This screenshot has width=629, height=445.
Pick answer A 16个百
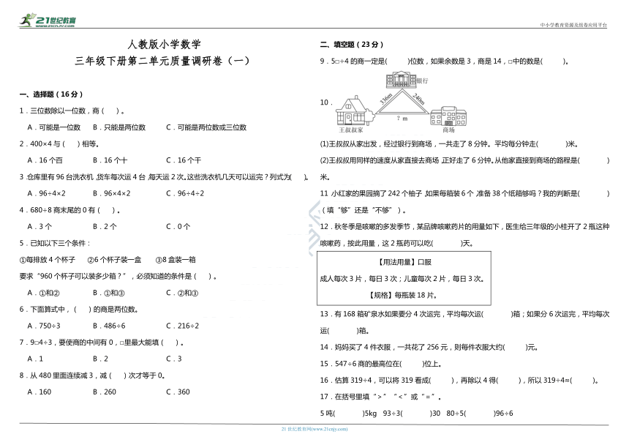[x=45, y=160]
